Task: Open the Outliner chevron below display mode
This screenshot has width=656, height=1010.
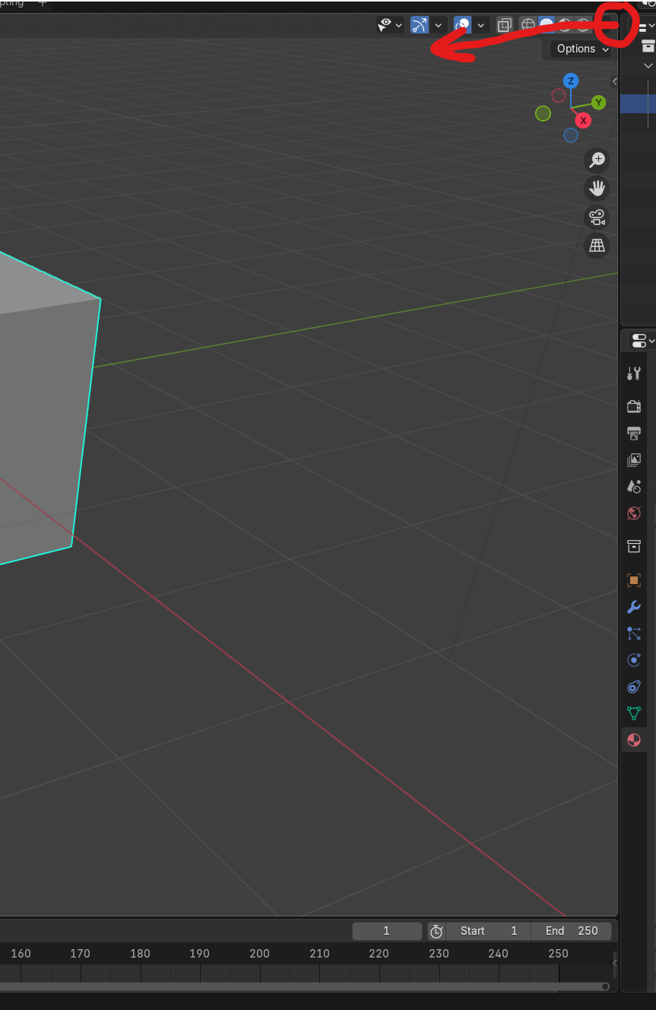Action: pos(648,66)
